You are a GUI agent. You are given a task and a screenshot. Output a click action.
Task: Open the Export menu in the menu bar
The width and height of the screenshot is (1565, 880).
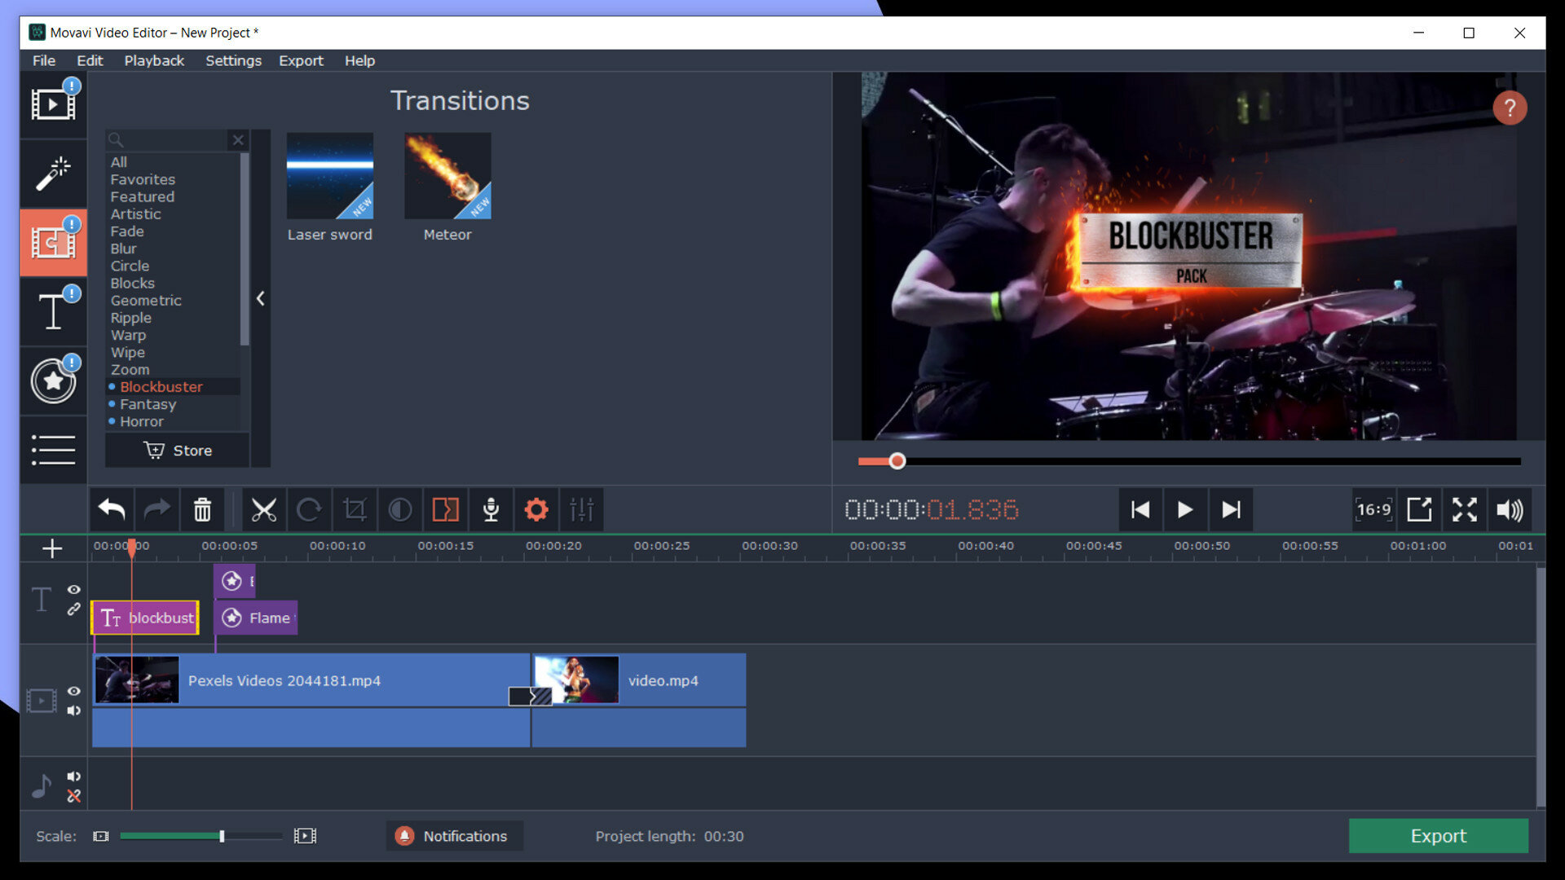click(x=301, y=60)
